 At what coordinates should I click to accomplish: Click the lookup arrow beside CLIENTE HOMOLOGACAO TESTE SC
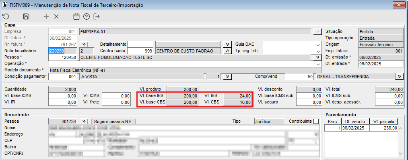point(317,57)
